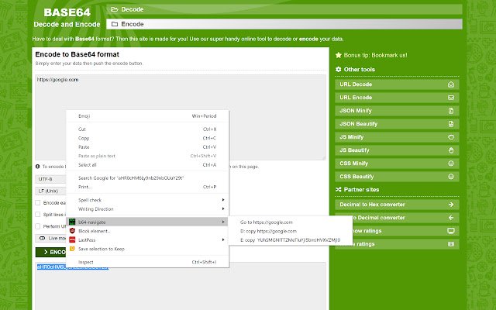Click the b64-navigate extension icon
The height and width of the screenshot is (310, 496).
tap(72, 222)
